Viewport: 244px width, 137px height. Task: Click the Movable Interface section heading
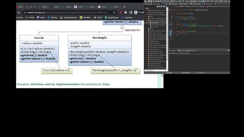coord(64,84)
